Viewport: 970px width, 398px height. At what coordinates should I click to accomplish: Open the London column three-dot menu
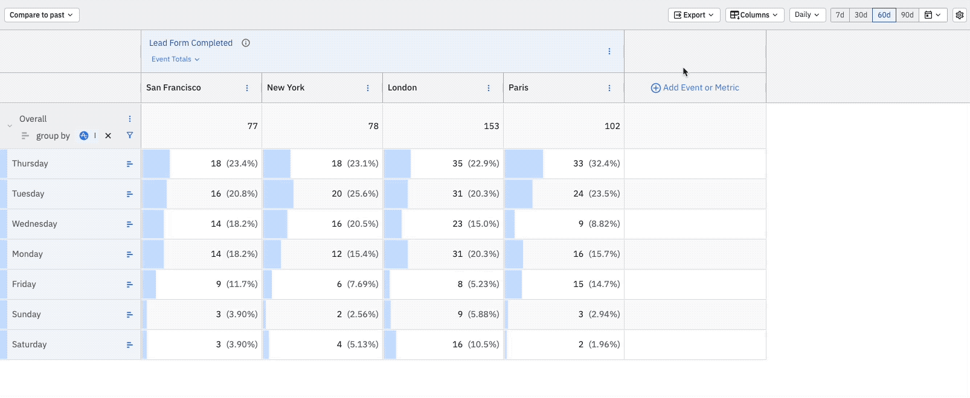(489, 88)
